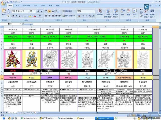Viewport: 161px width, 120px height.
Task: Apply the red Font Color A
Action: pos(35,16)
